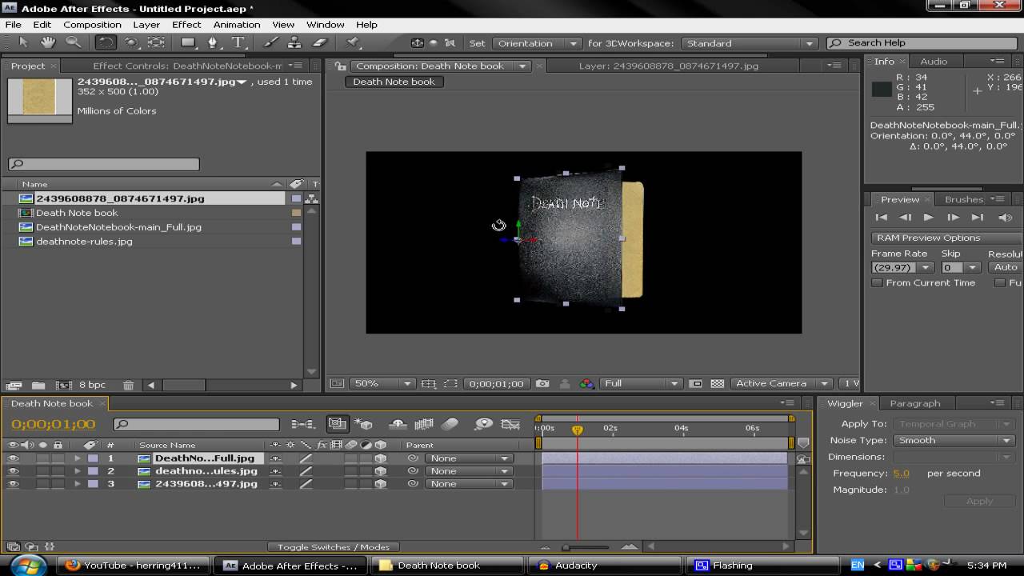
Task: Play the preview
Action: (x=929, y=218)
